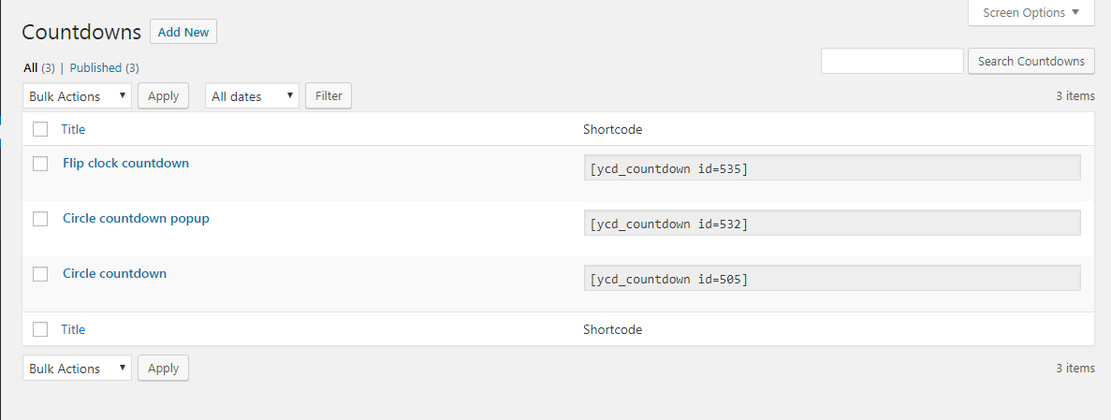Open Circle countdown popup link
Screen dimensions: 1111x420
pyautogui.click(x=136, y=218)
